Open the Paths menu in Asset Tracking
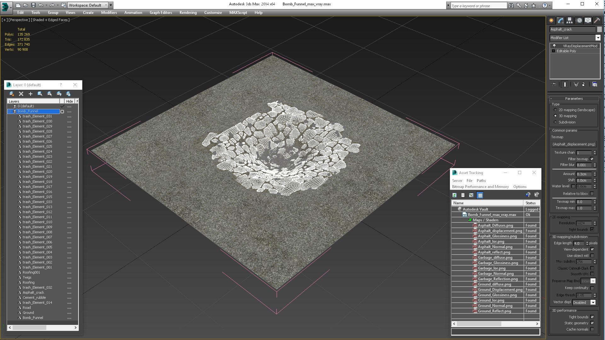Viewport: 605px width, 340px height. pos(481,181)
